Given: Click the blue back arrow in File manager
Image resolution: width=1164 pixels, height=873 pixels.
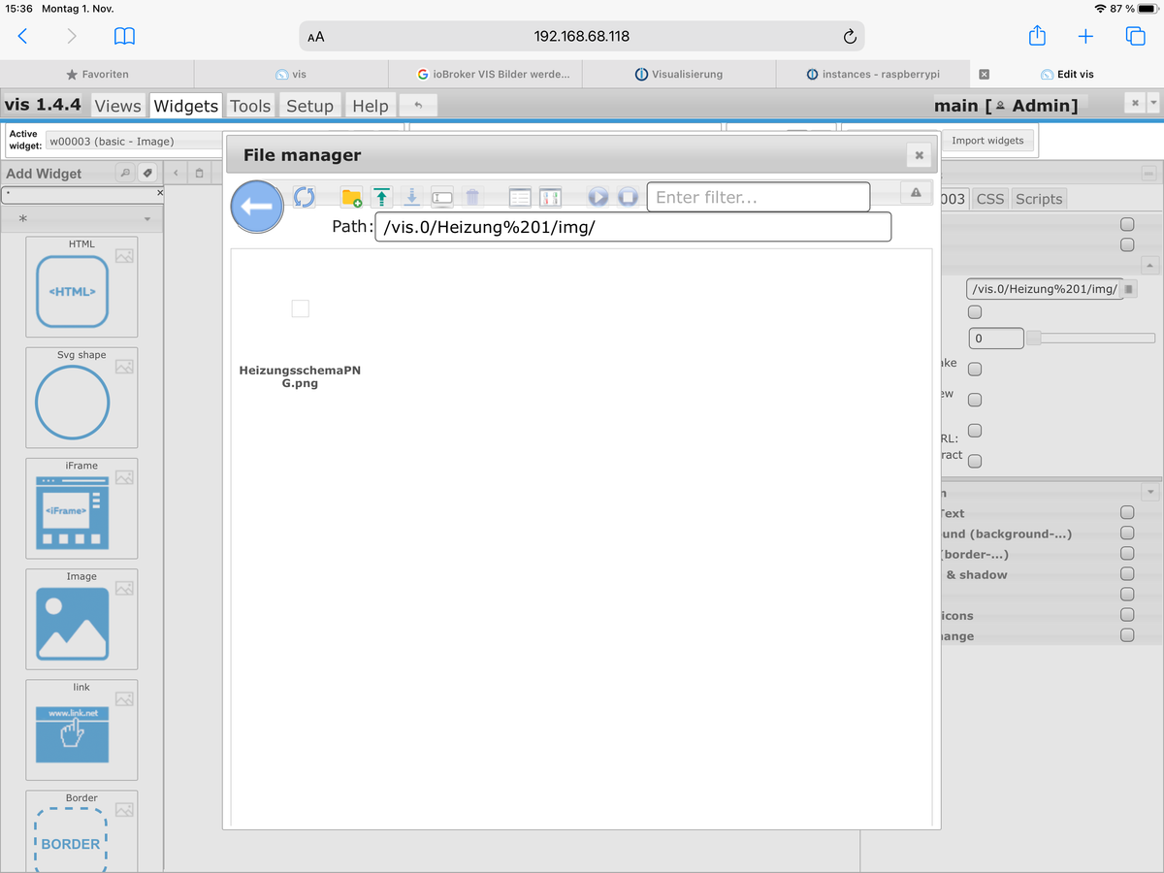Looking at the screenshot, I should coord(257,207).
